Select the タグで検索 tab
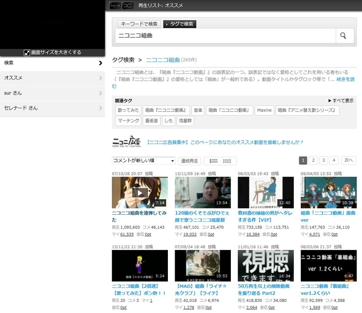Image resolution: width=362 pixels, height=313 pixels. coord(180,24)
